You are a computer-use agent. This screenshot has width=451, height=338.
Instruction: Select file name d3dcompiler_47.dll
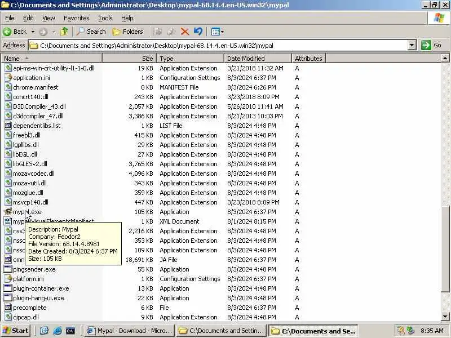click(38, 116)
